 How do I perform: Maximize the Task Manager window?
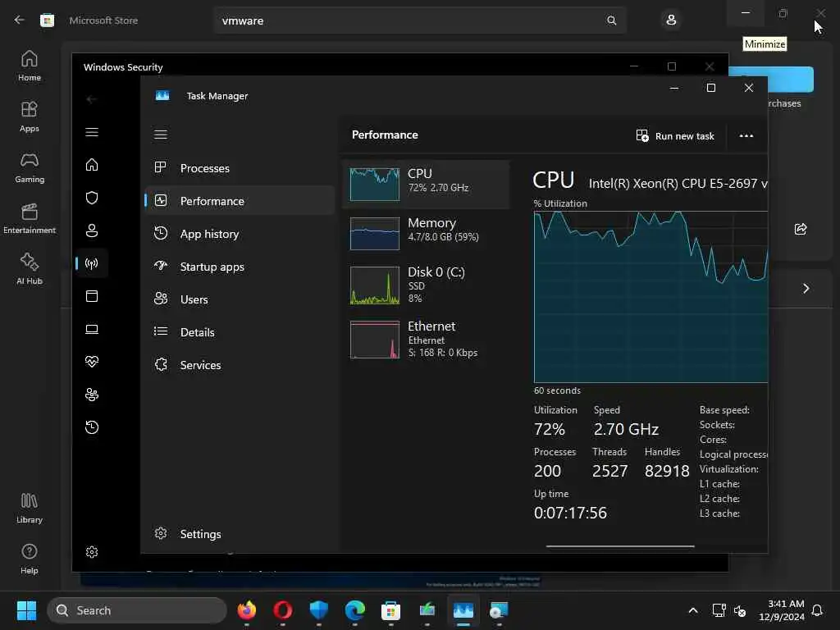tap(711, 88)
